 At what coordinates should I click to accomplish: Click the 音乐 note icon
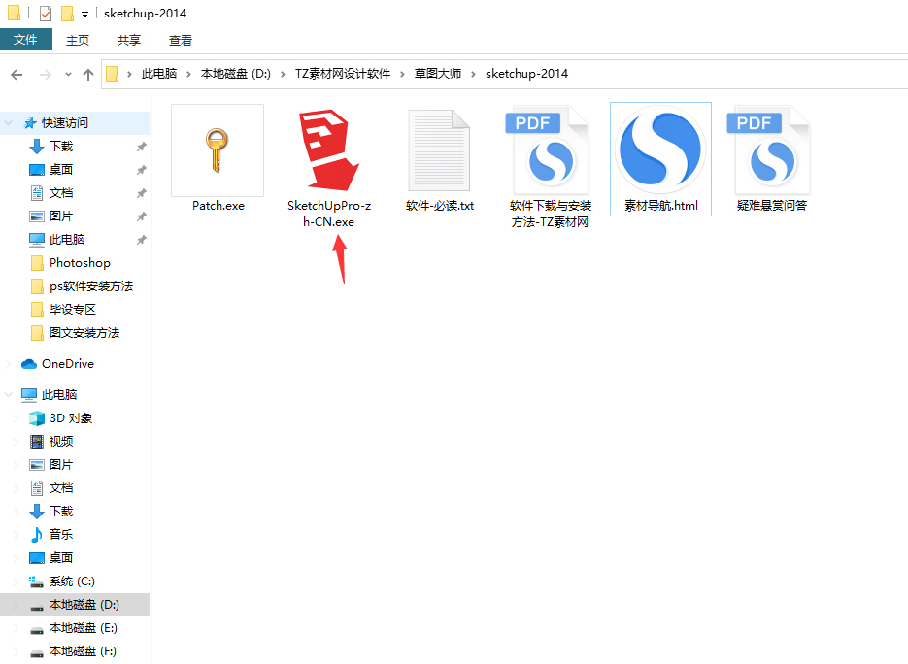[x=37, y=534]
